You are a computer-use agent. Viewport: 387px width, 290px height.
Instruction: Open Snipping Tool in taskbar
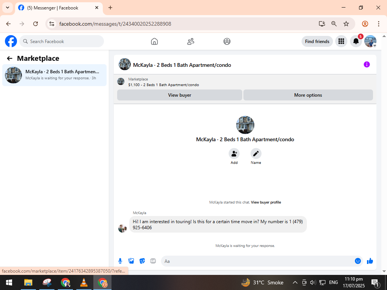[x=47, y=282]
